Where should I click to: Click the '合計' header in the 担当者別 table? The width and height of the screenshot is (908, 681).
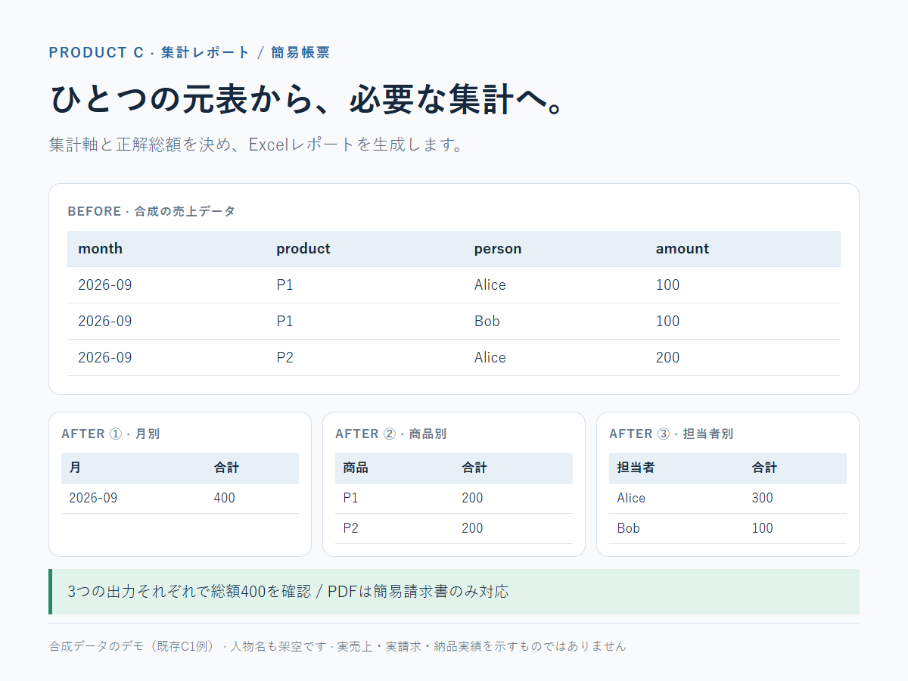[x=764, y=468]
